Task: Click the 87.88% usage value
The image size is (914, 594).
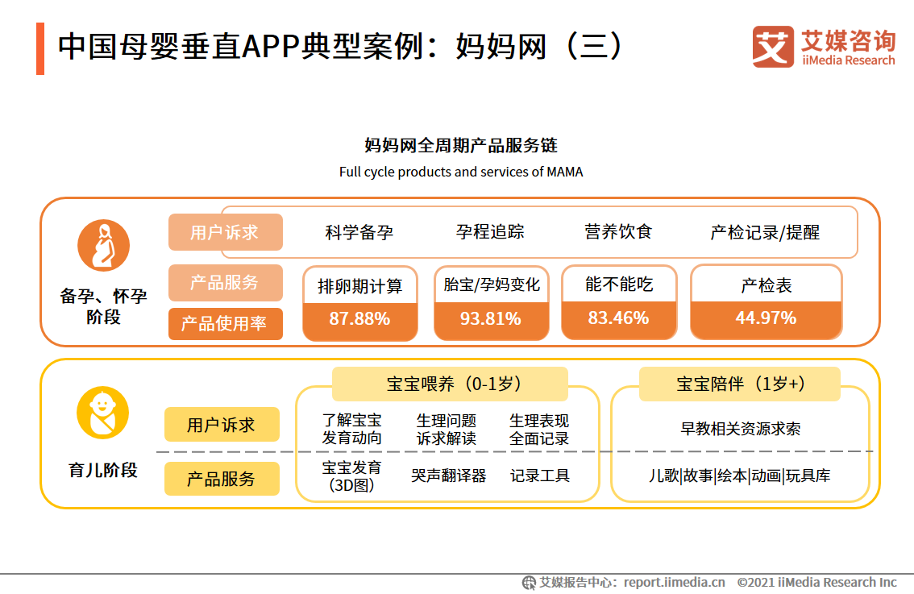Action: (x=359, y=319)
